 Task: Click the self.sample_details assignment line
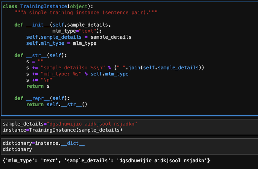point(79,37)
